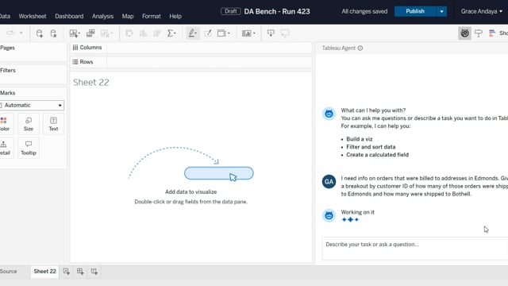Image resolution: width=508 pixels, height=286 pixels.
Task: Click the Sort Ascending toolbar icon
Action: point(143,33)
